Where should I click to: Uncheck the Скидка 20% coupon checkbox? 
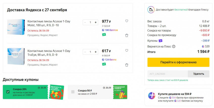click(x=8, y=92)
